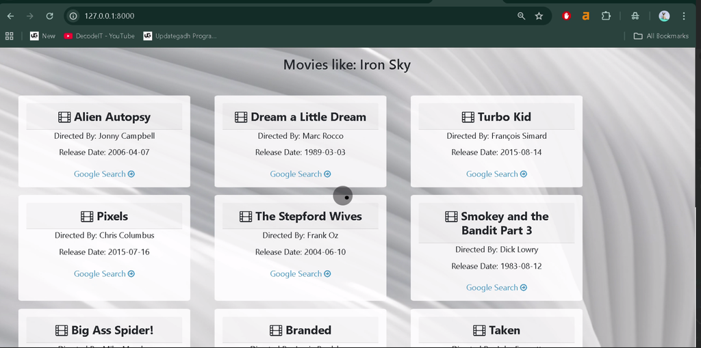Screen dimensions: 701x348
Task: Open the red ad blocker extension
Action: pos(566,16)
